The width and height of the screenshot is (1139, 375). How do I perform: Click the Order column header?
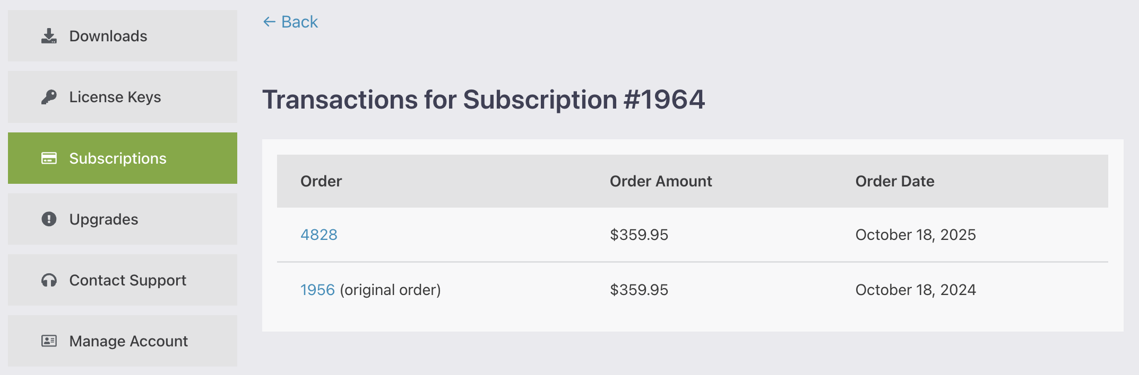(321, 181)
